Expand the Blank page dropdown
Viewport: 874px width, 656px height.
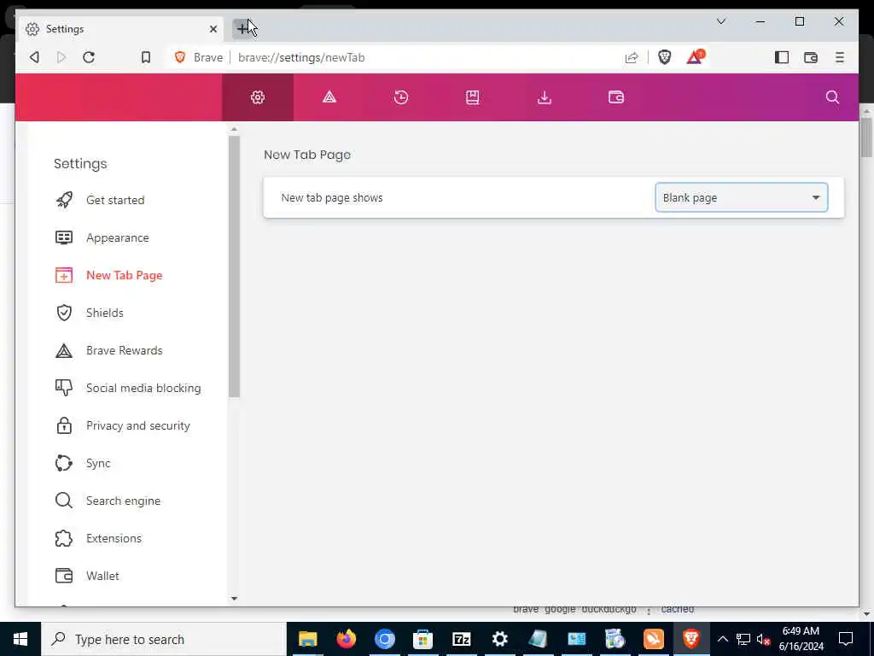coord(742,197)
